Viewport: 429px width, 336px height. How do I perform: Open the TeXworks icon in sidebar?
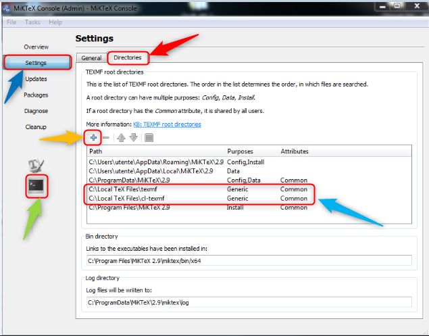tap(36, 166)
